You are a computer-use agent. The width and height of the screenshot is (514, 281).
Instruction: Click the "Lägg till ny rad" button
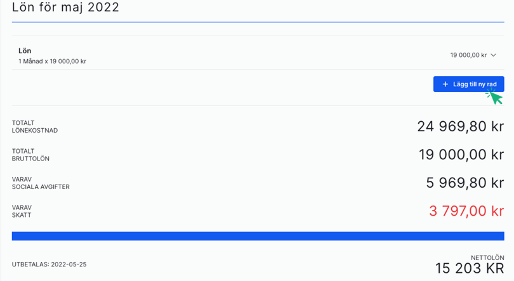[x=469, y=84]
